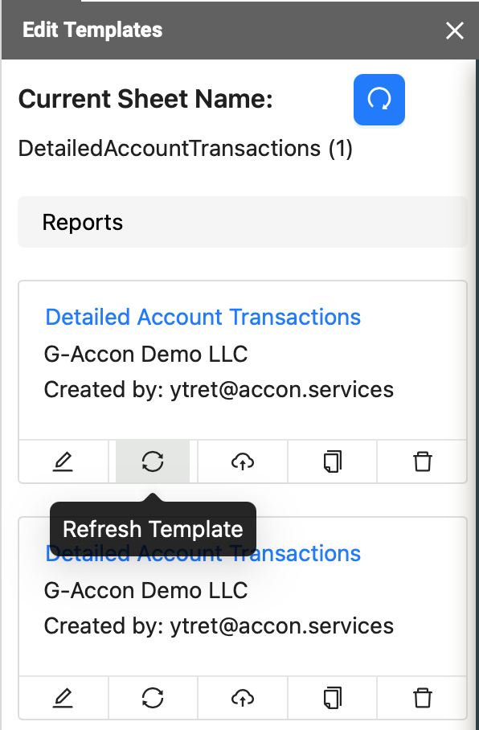The width and height of the screenshot is (479, 730).
Task: Copy the second template in bottom card
Action: (333, 698)
